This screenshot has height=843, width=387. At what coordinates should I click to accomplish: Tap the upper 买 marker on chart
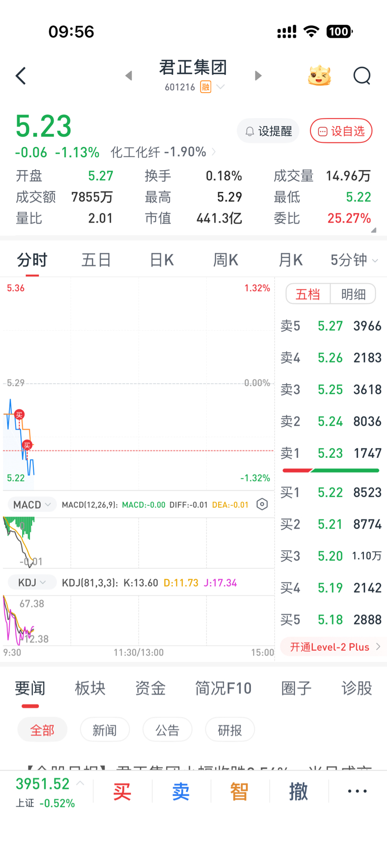(x=19, y=414)
